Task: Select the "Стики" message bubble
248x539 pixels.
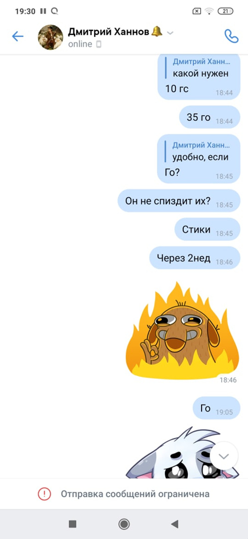Action: coord(207,229)
